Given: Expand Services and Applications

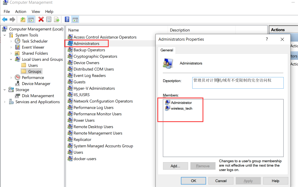Looking at the screenshot, I should pos(4,102).
